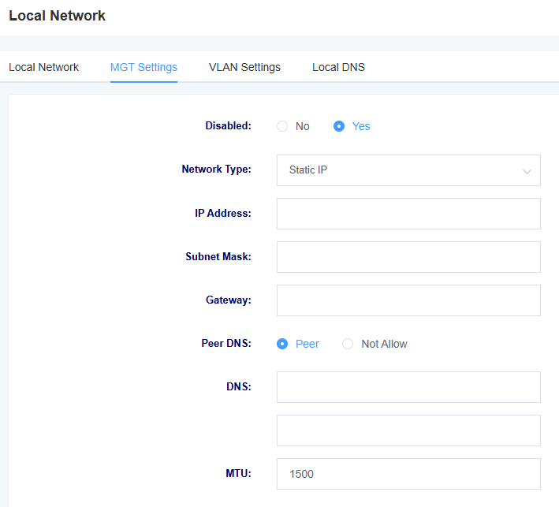Select the Disabled No radio button

282,126
